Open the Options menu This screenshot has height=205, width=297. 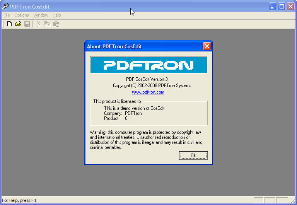22,15
